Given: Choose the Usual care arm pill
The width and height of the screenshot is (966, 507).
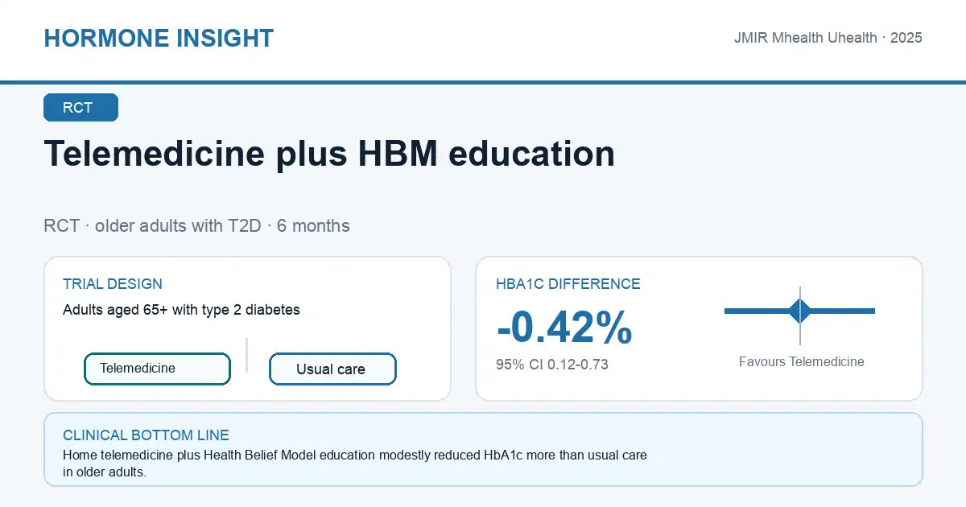Looking at the screenshot, I should (x=332, y=369).
